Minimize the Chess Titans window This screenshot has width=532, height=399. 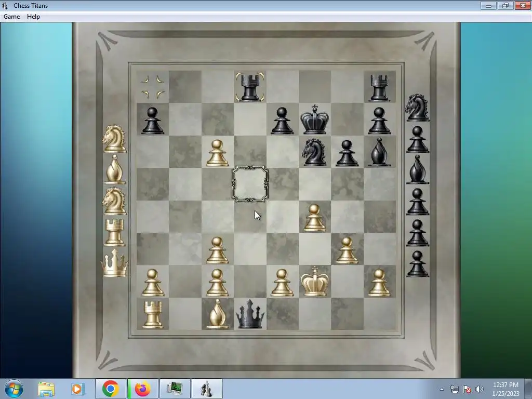click(488, 5)
